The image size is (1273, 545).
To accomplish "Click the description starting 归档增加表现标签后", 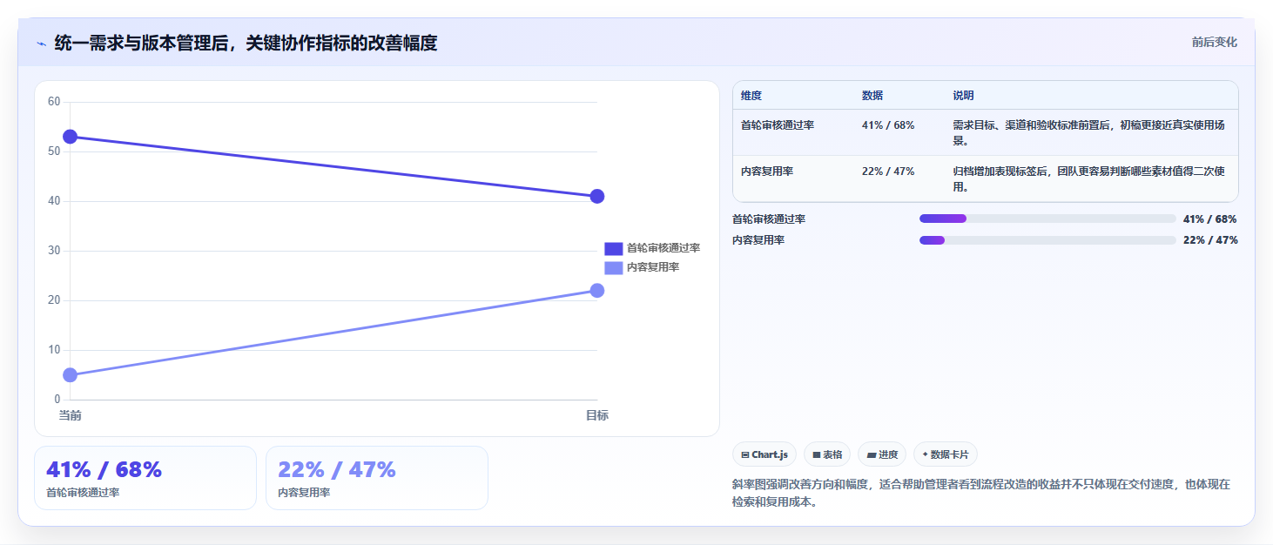I will 1089,179.
